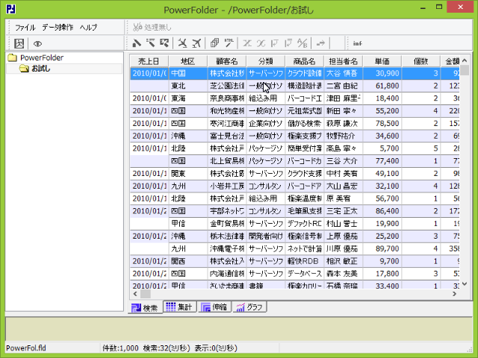Click the second greyed scissors-like icon
The width and height of the screenshot is (478, 358).
tap(261, 43)
